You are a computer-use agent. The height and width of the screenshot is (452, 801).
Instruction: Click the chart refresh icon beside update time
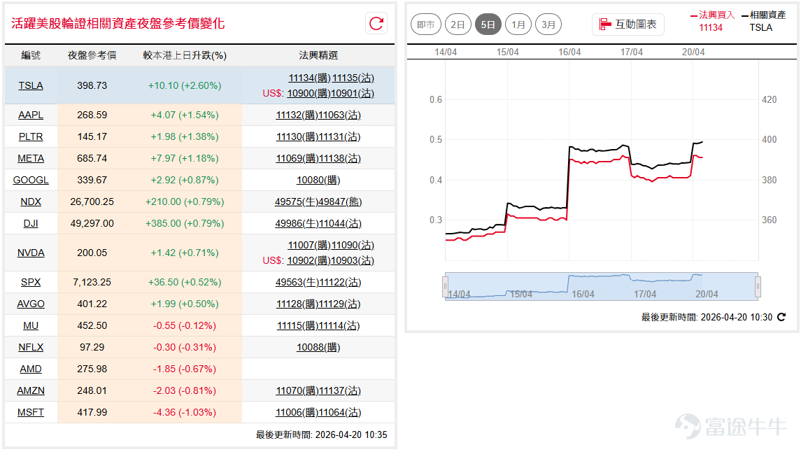coord(781,317)
